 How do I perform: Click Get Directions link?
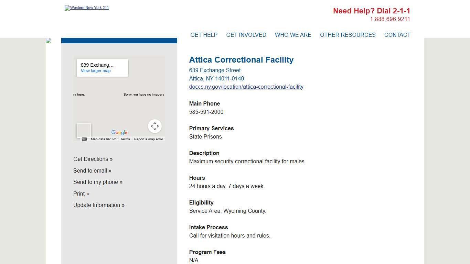[x=93, y=159]
